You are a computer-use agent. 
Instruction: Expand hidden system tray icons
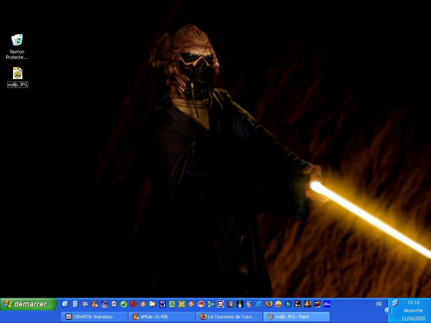pos(388,311)
